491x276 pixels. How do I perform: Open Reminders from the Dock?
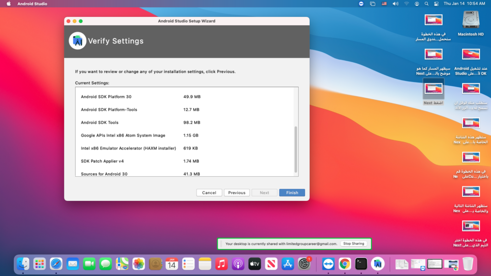[188, 264]
